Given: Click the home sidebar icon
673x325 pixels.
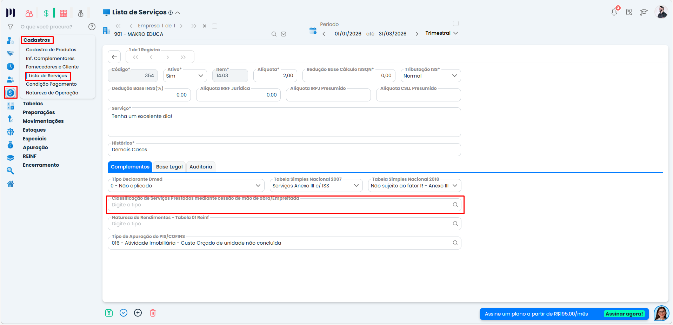Looking at the screenshot, I should [x=11, y=184].
